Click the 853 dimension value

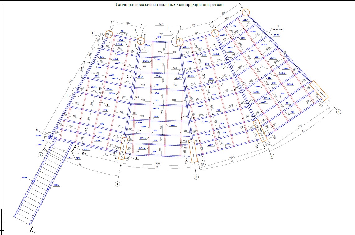click(x=76, y=103)
